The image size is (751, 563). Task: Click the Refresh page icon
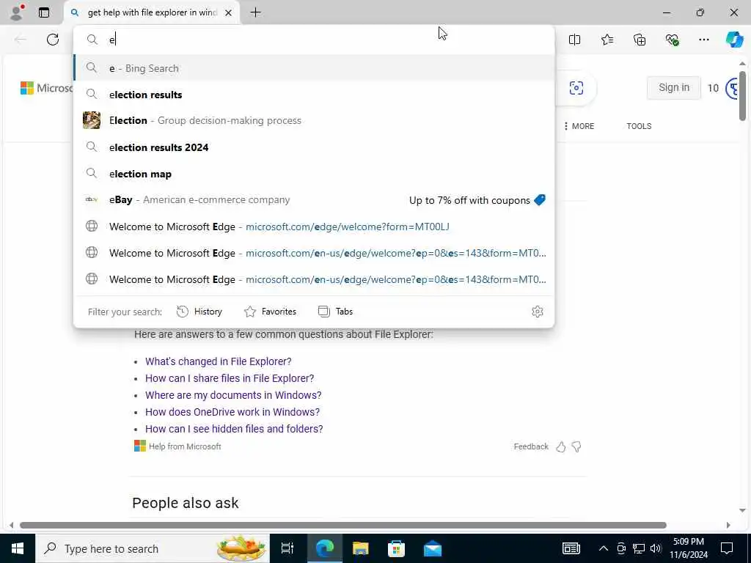pos(53,40)
